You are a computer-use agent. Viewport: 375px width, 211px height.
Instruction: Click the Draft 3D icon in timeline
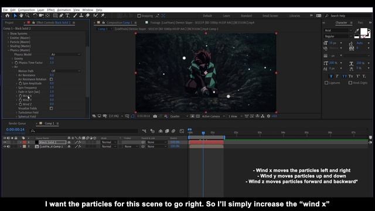coord(152,131)
